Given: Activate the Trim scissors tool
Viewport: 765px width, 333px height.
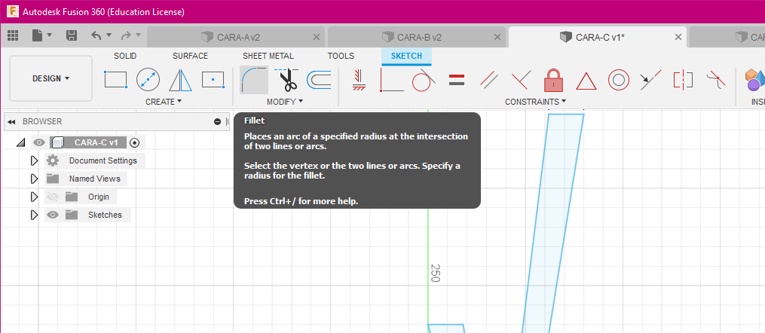Looking at the screenshot, I should point(287,79).
